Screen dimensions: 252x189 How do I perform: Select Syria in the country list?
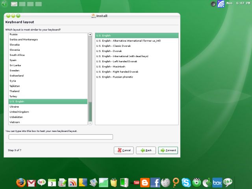(48, 81)
